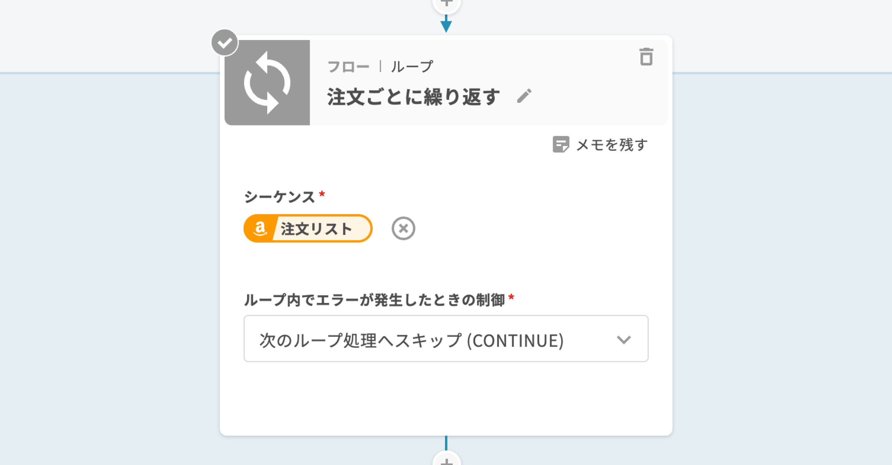This screenshot has width=892, height=465.
Task: Click the blue connector line below the card
Action: tap(446, 443)
